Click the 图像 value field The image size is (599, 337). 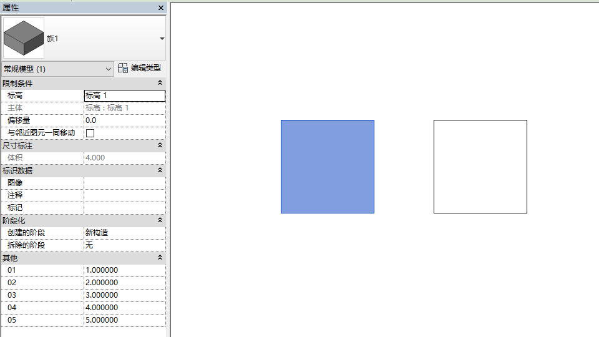[x=125, y=183]
